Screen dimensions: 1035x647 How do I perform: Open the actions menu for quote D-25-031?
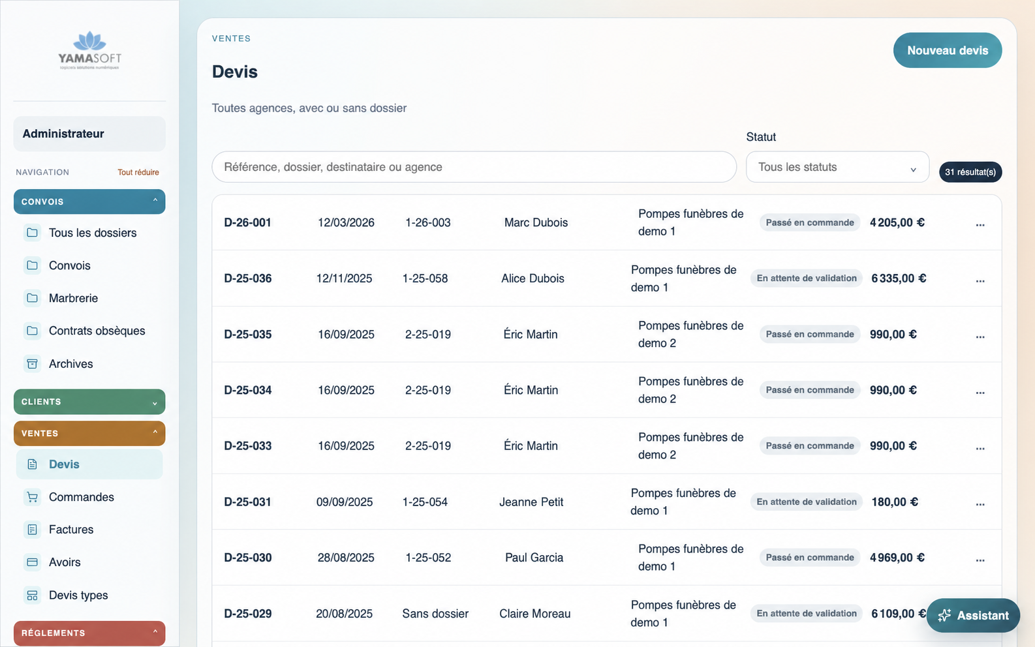(980, 504)
